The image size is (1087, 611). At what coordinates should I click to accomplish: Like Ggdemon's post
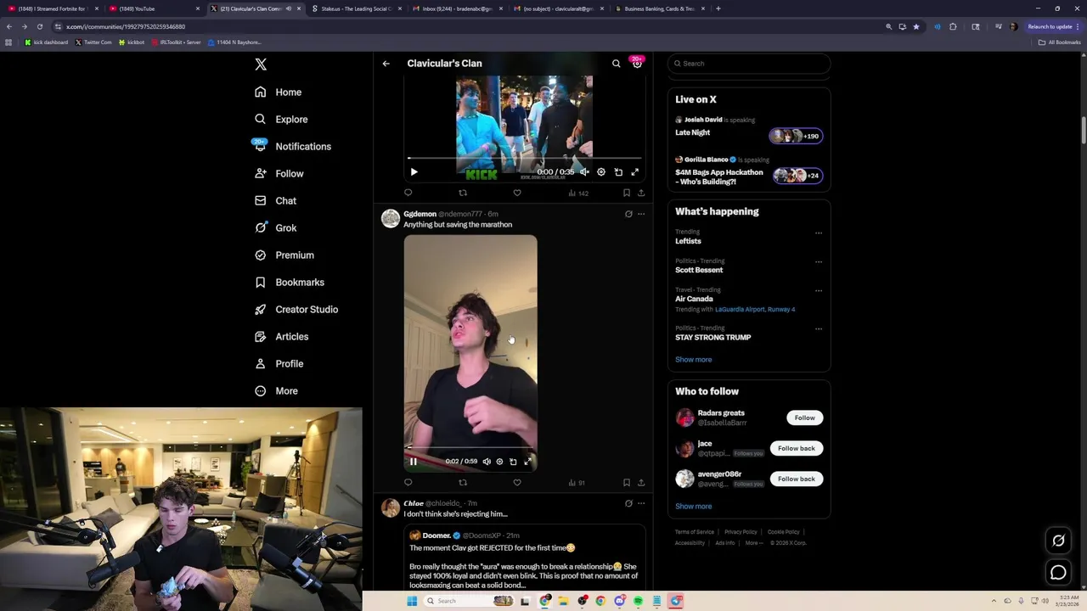[517, 483]
